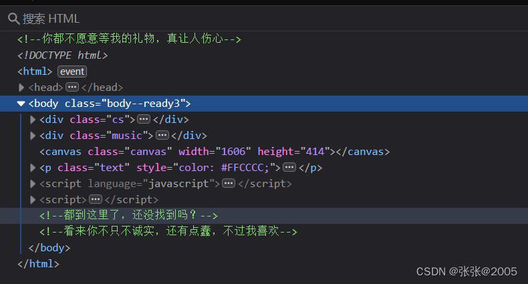Click ellipsis badge in div class="music"
The image size is (528, 284).
[x=162, y=135]
